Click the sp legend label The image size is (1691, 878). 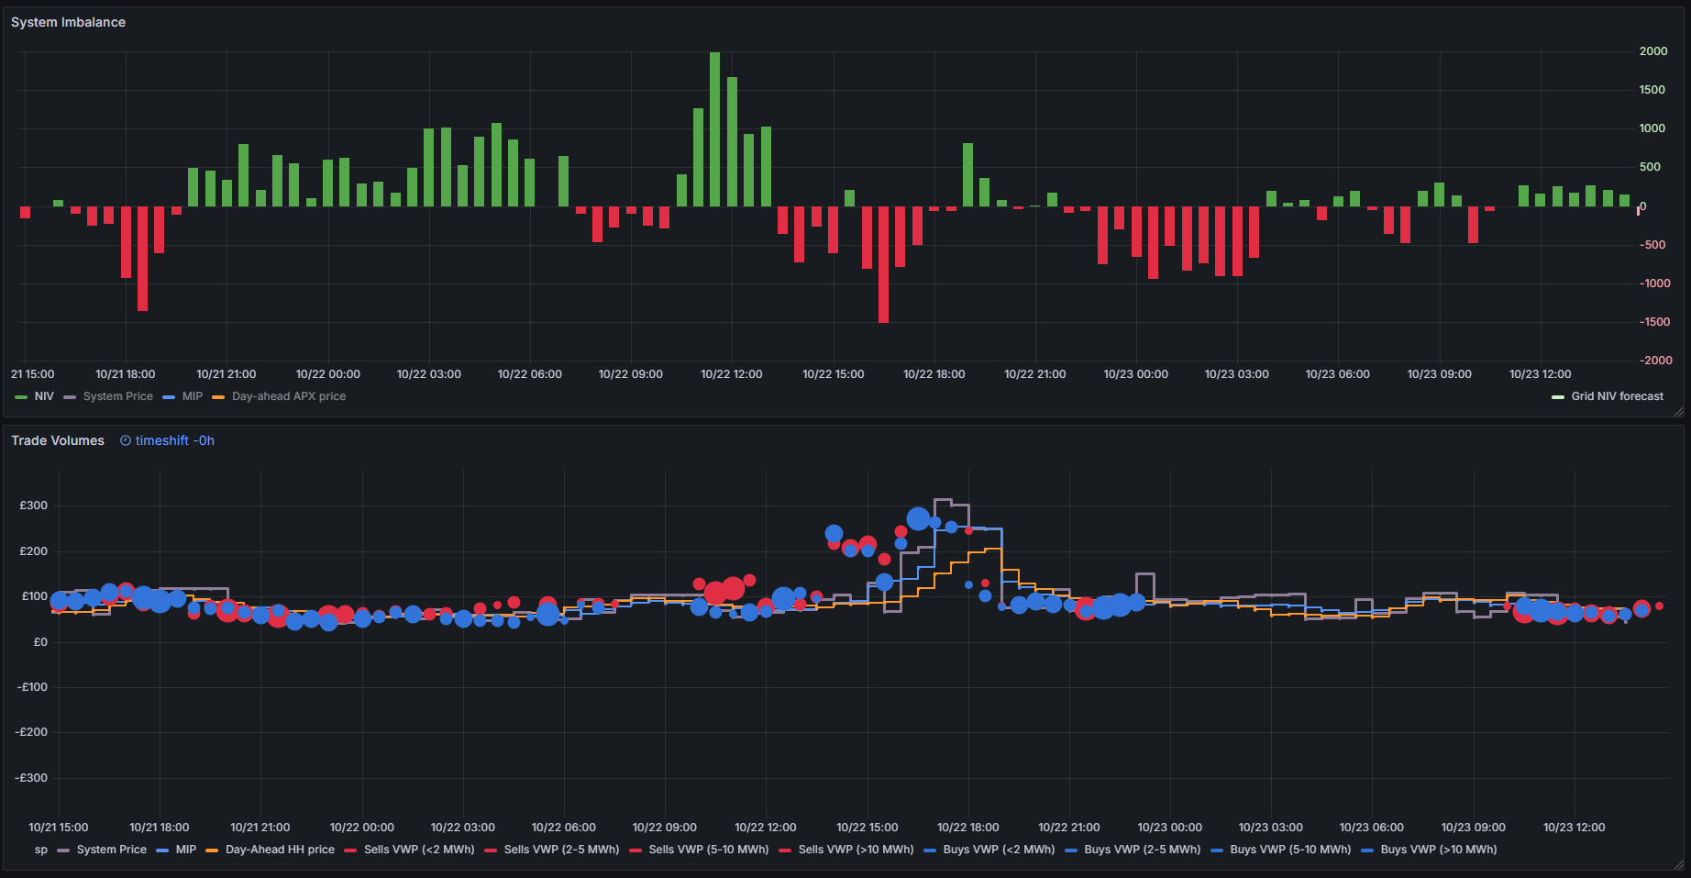pyautogui.click(x=40, y=850)
